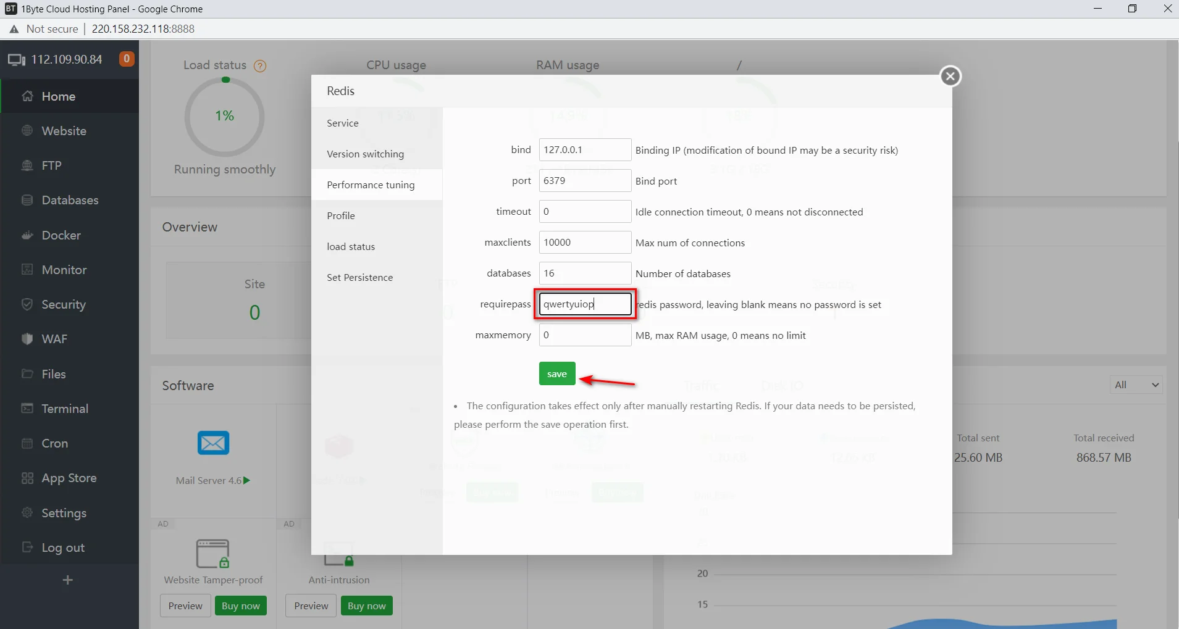Open Terminal in the sidebar
Viewport: 1179px width, 629px height.
[70, 409]
